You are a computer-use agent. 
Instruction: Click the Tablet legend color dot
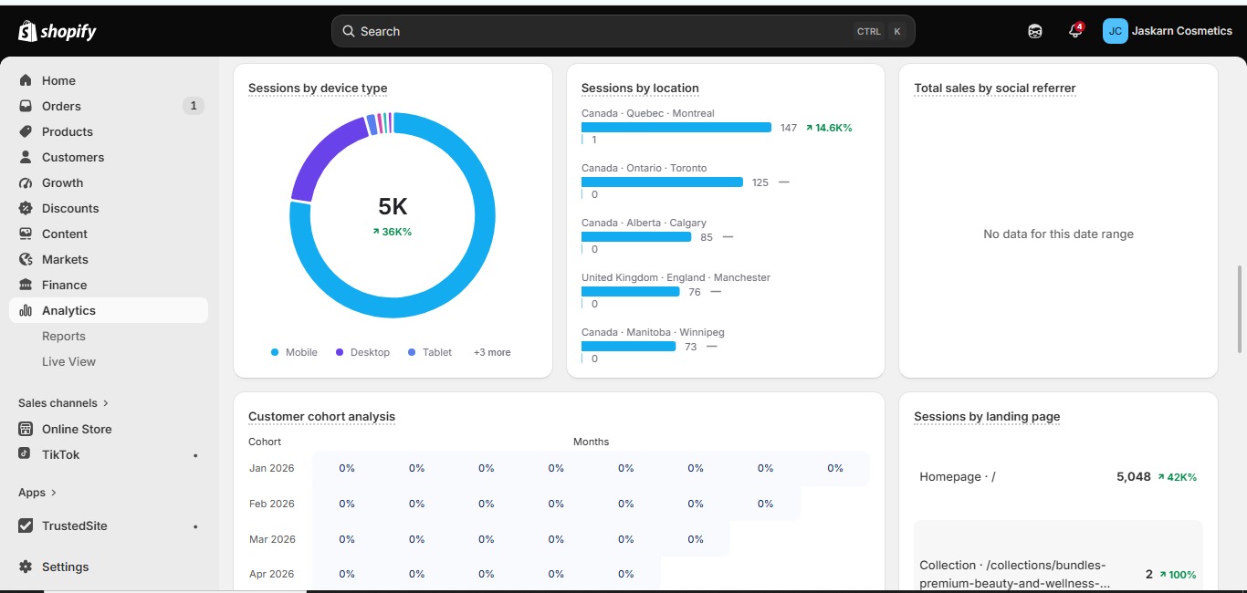[x=412, y=352]
